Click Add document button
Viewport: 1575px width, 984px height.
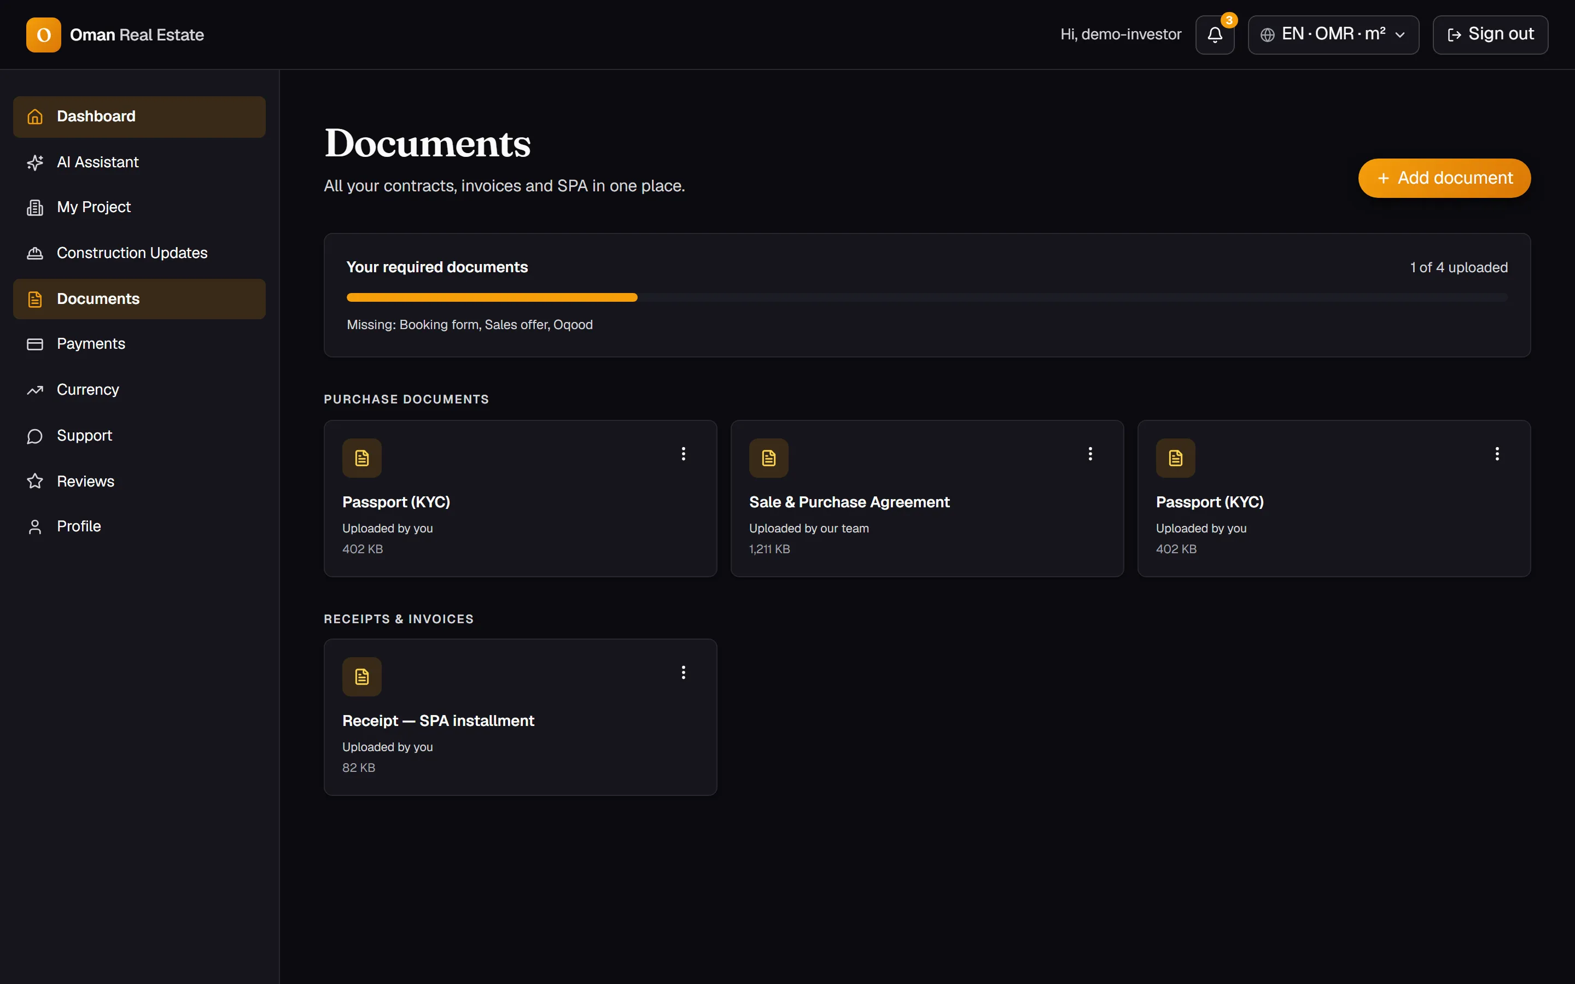(x=1444, y=178)
